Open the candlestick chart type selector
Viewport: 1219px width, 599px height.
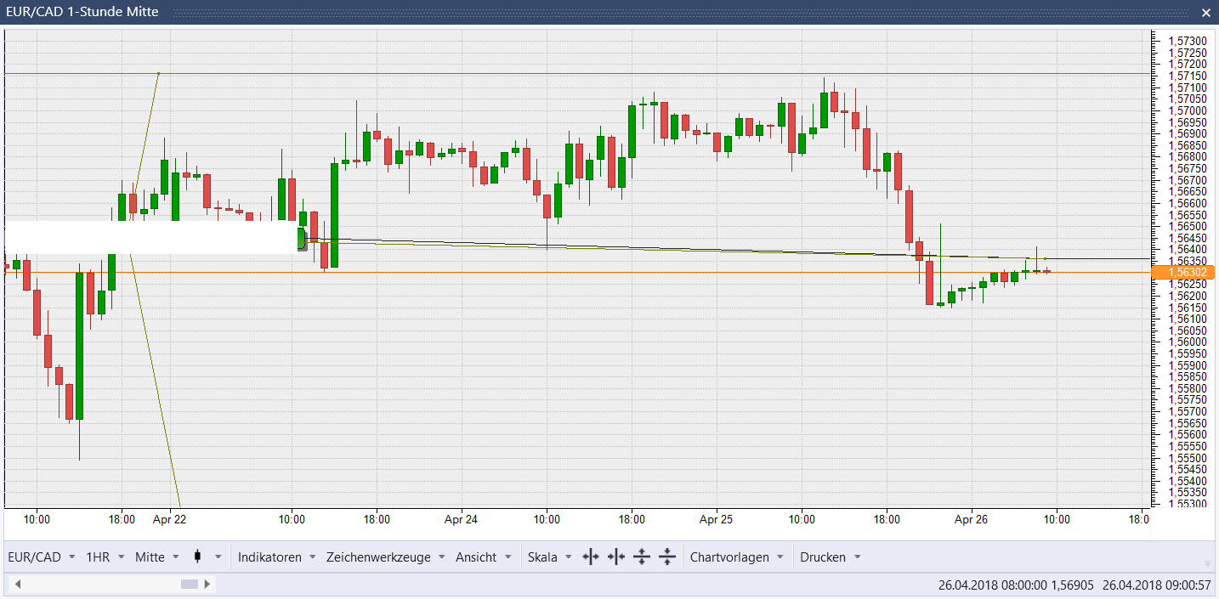tap(207, 557)
